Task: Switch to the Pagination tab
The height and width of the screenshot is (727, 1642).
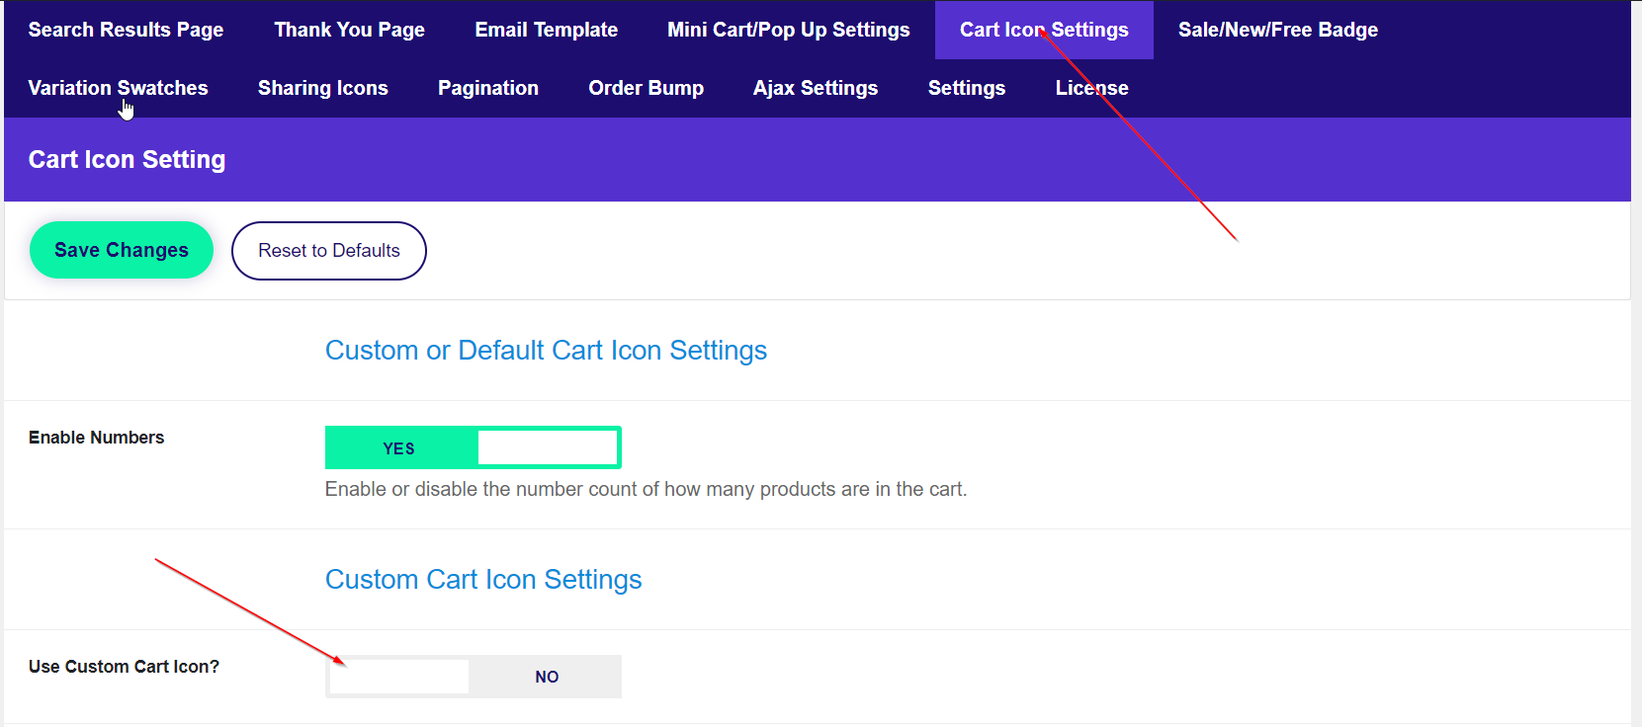Action: 487,88
